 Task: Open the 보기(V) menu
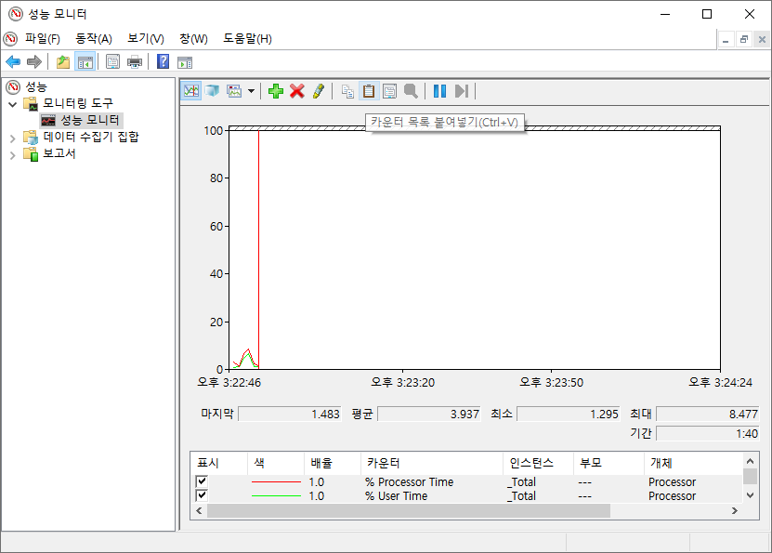(146, 38)
